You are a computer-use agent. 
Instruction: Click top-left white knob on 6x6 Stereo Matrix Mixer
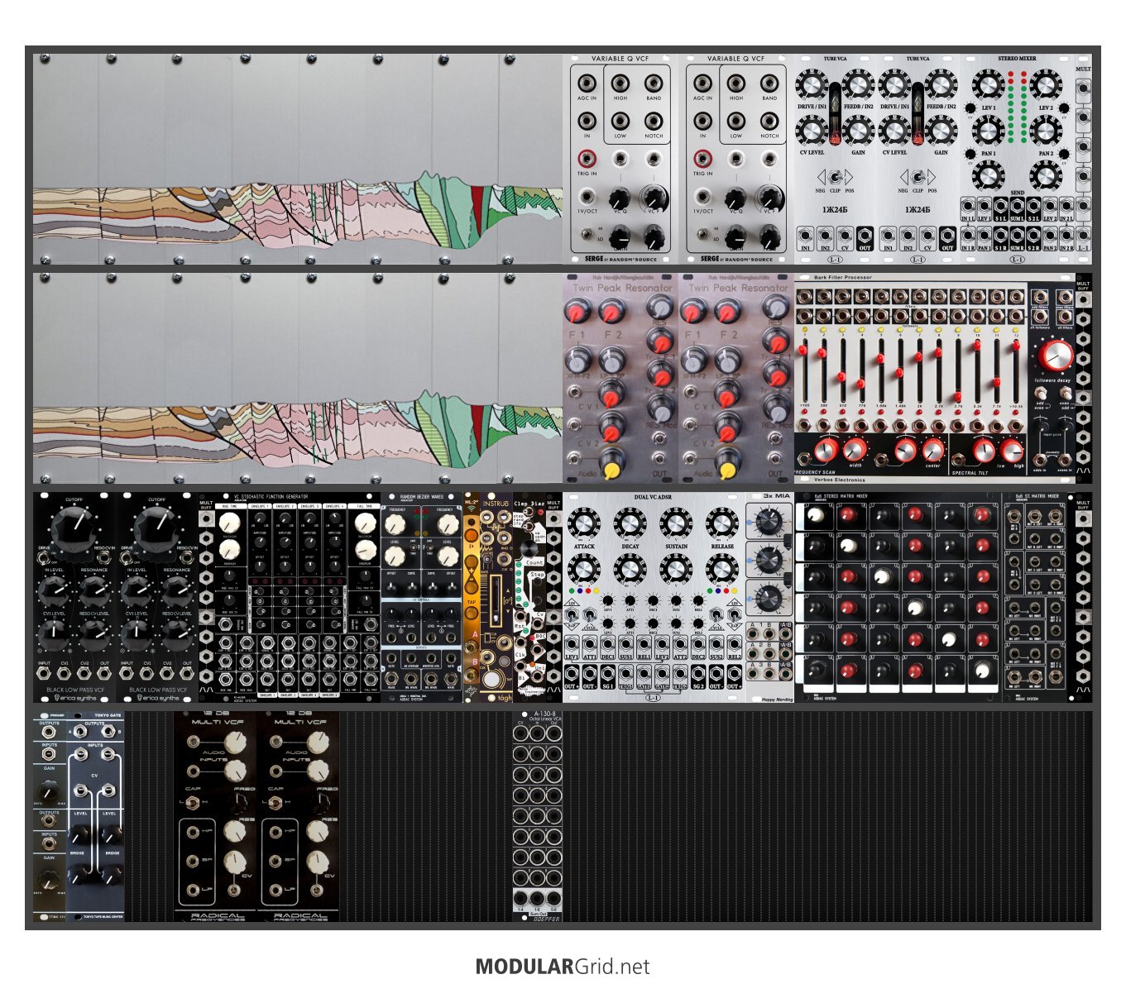click(x=817, y=515)
